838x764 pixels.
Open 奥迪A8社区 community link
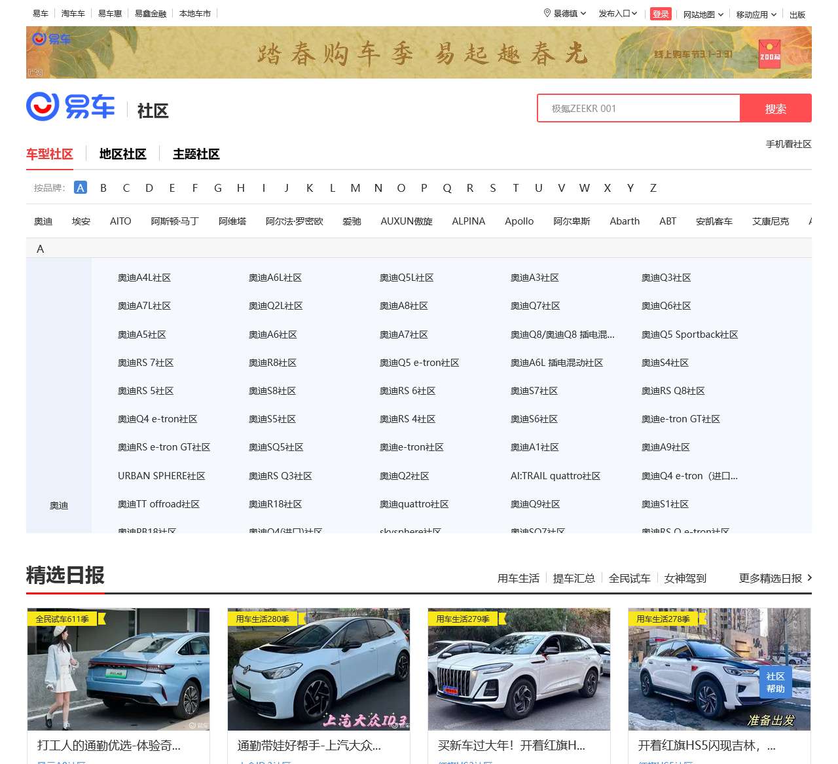click(x=404, y=306)
